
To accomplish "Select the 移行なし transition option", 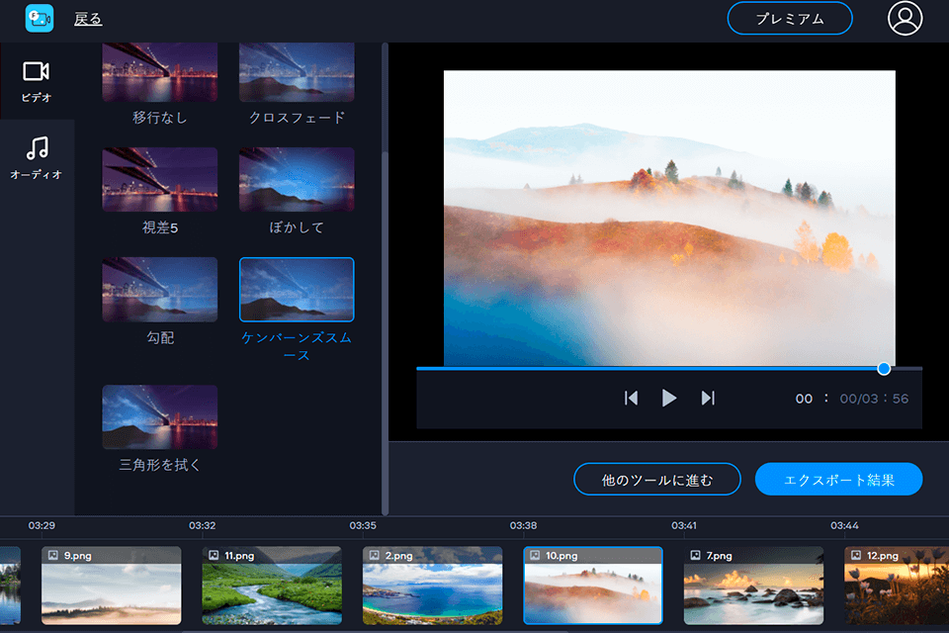I will click(159, 71).
